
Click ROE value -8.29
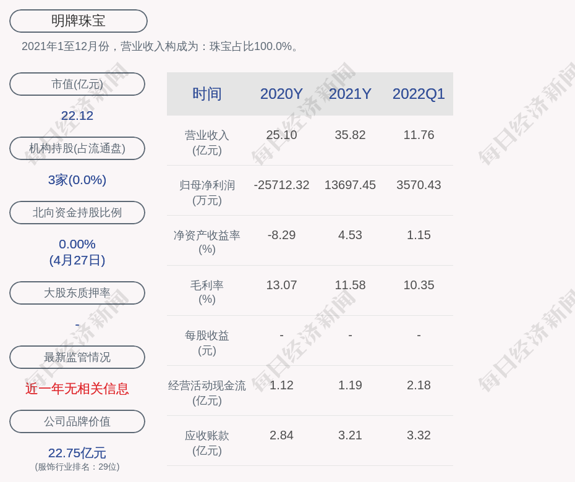pos(281,235)
